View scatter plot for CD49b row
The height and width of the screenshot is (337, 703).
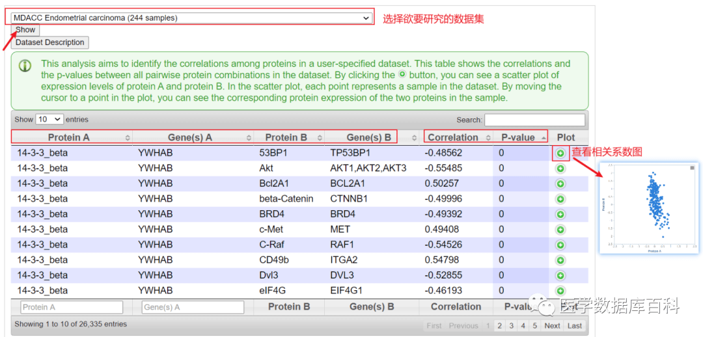pyautogui.click(x=560, y=260)
